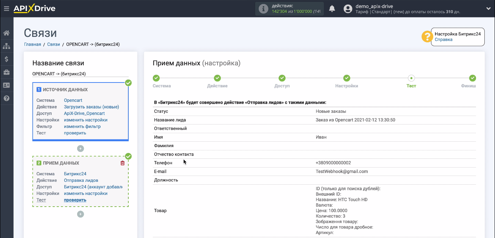Open the briefcase icon in the sidebar
495x238 pixels.
6,72
